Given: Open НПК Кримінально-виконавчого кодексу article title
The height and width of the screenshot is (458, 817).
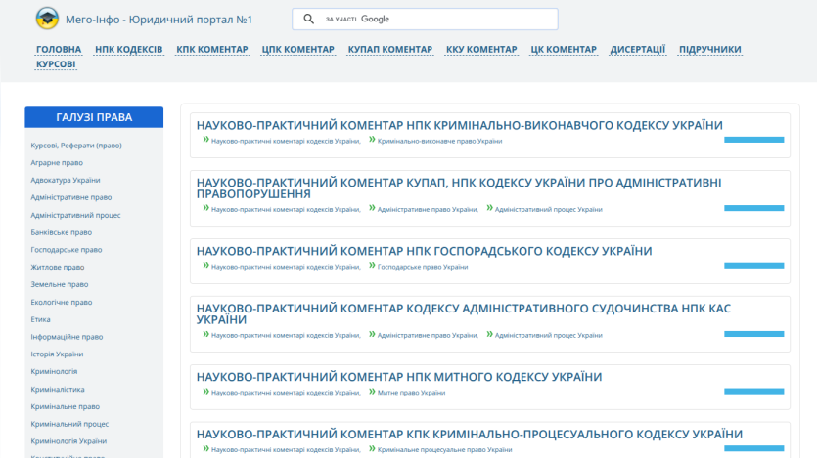Looking at the screenshot, I should click(459, 125).
